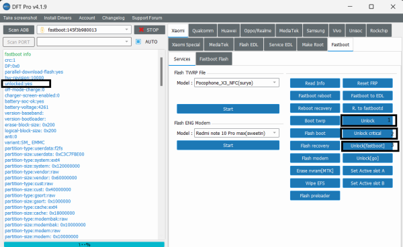
Task: Click the Unlock critical button
Action: pyautogui.click(x=367, y=134)
